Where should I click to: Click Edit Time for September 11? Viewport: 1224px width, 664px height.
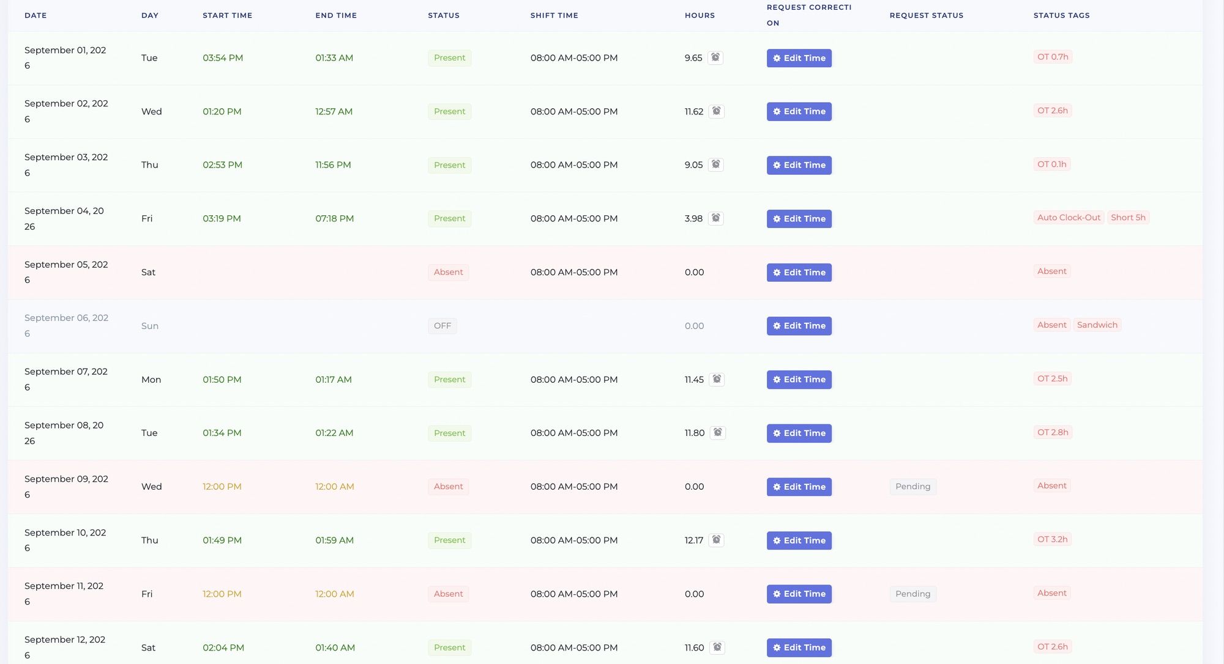(x=799, y=594)
